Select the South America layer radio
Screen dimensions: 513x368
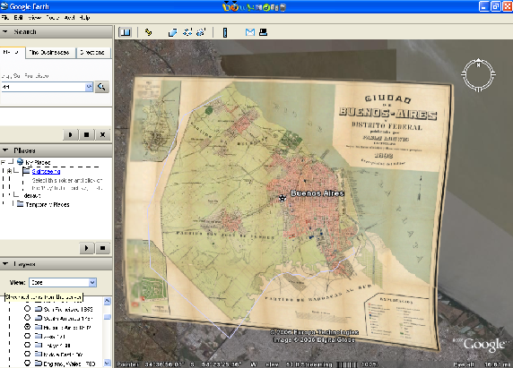28,318
